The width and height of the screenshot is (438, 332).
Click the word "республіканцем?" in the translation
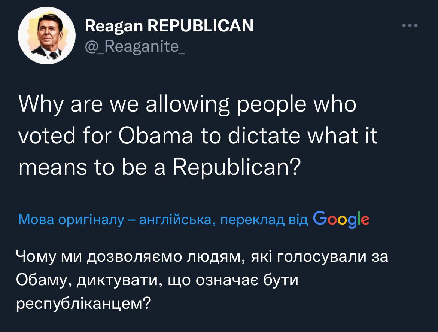(x=83, y=302)
